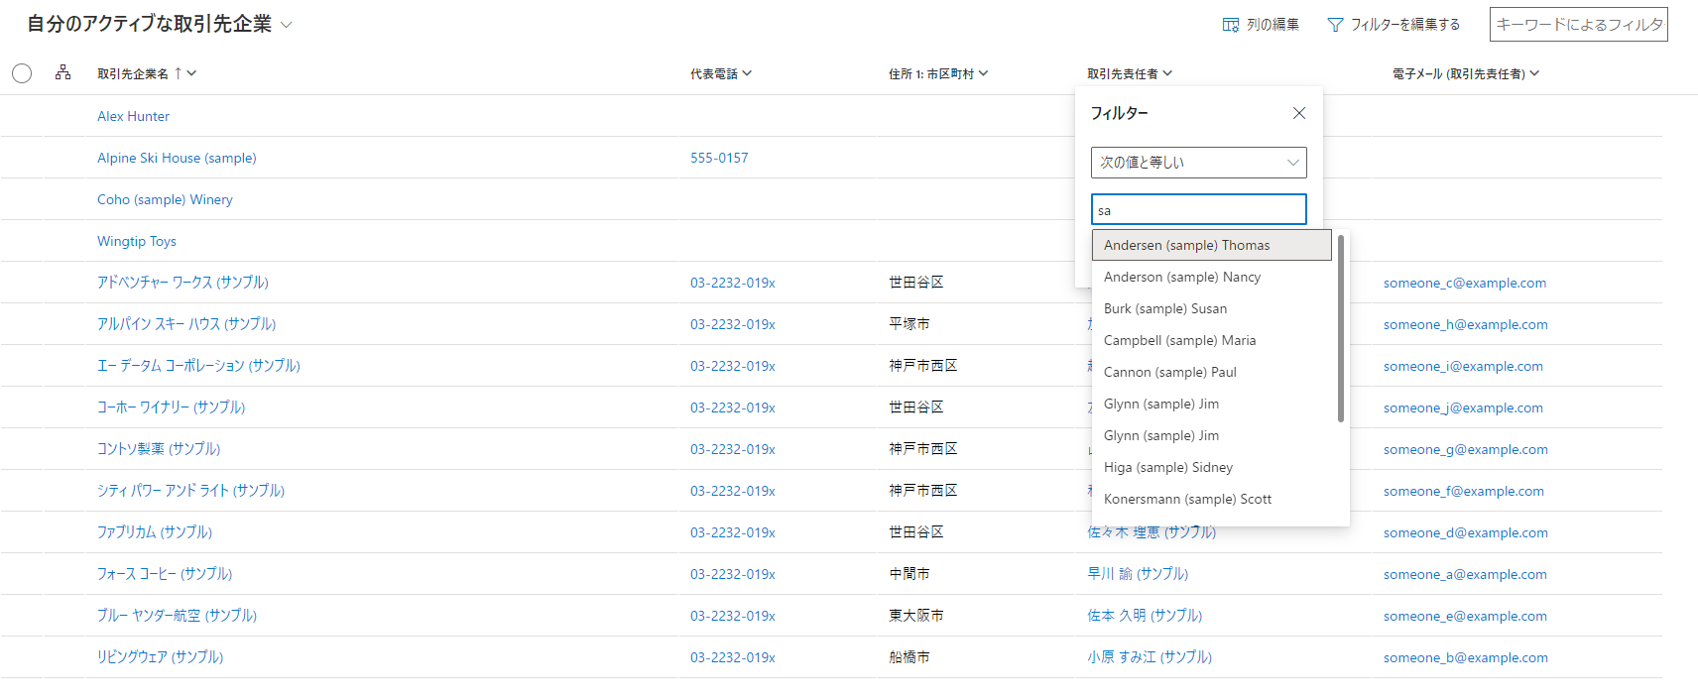
Task: Open the 電子メール (取引先責任者) column menu
Action: pos(1466,73)
